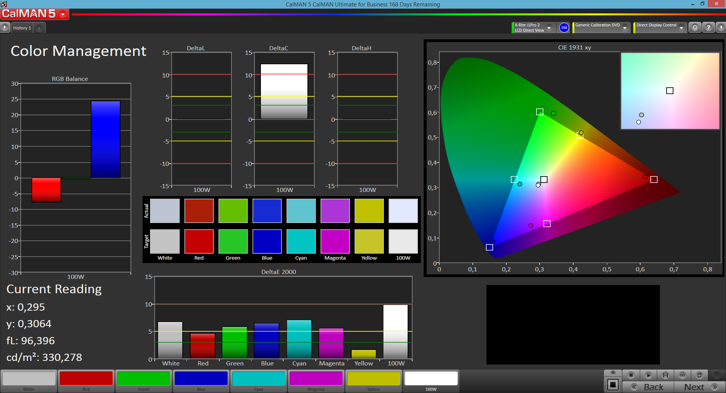This screenshot has height=393, width=726.
Task: Click the red primary target square on CIE chart
Action: [x=654, y=179]
